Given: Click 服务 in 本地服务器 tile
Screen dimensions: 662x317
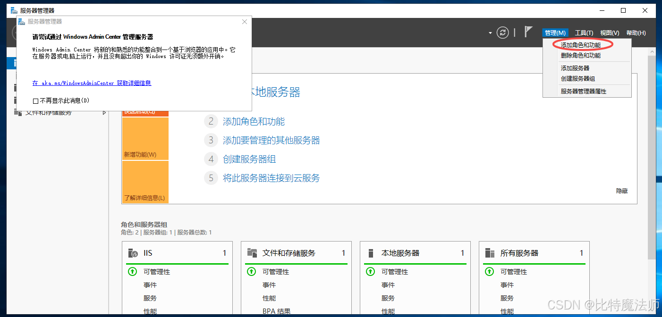Looking at the screenshot, I should pos(388,298).
